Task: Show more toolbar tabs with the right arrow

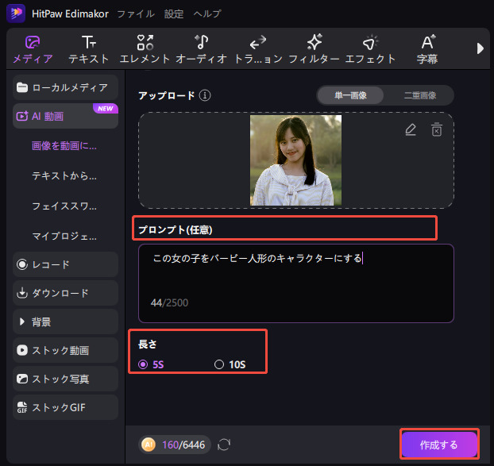Action: (480, 48)
